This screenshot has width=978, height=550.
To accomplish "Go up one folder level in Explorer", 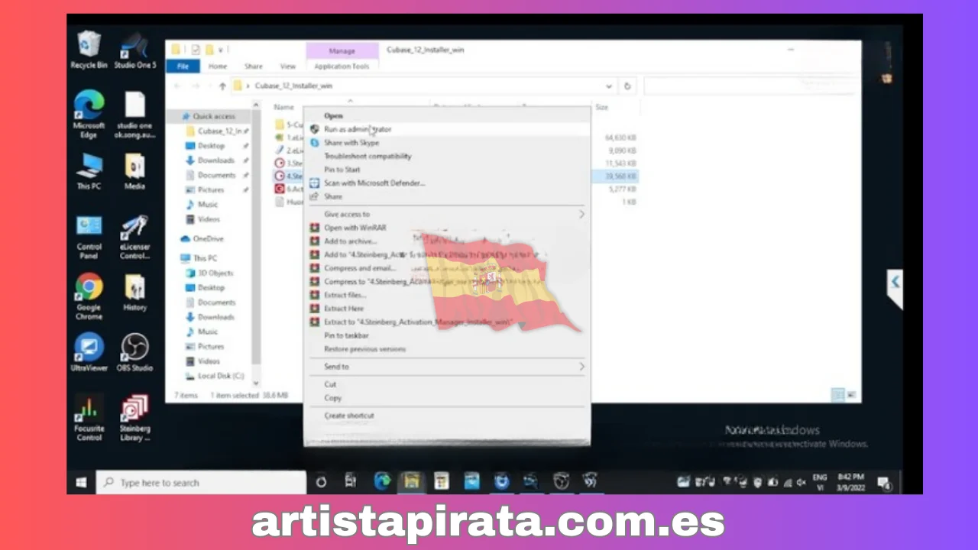I will (x=222, y=86).
